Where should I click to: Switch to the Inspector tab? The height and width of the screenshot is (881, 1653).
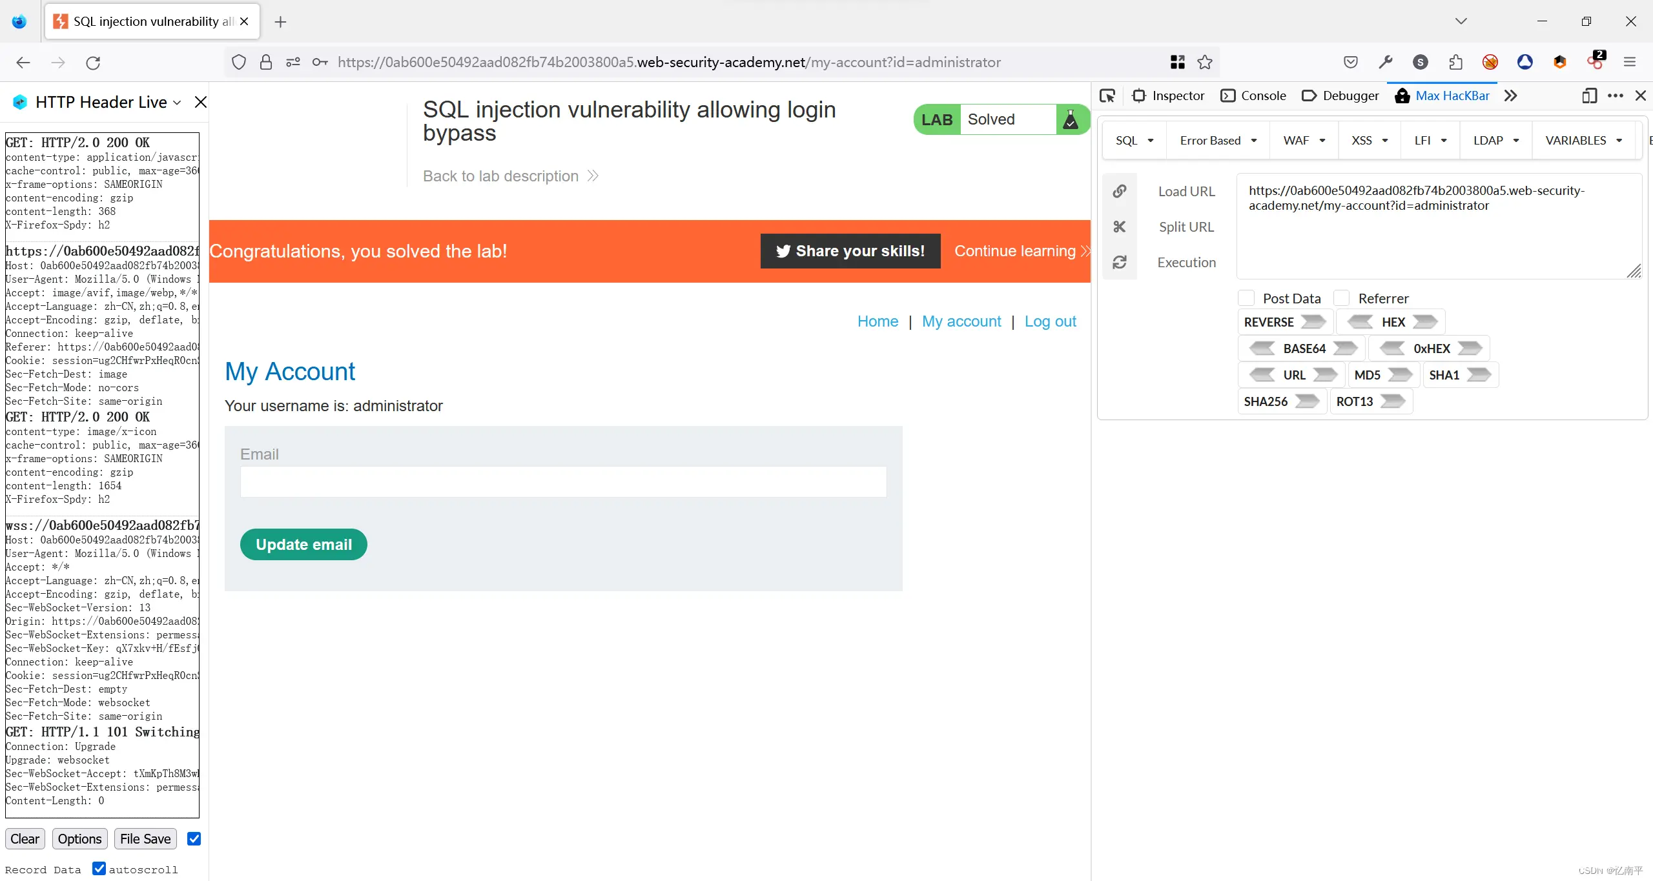[1169, 96]
